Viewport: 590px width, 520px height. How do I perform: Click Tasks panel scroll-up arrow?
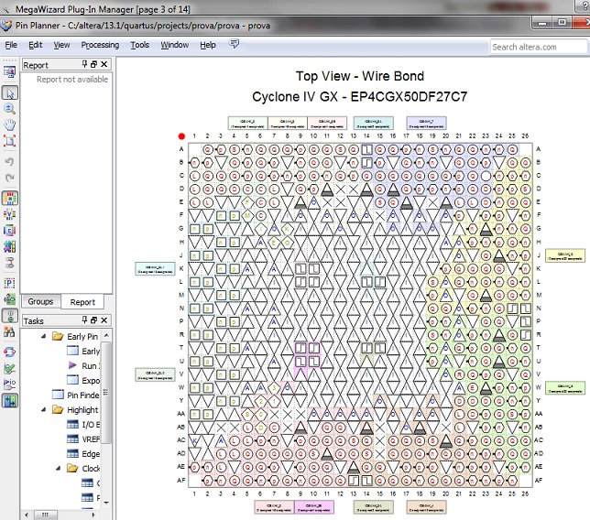point(106,335)
